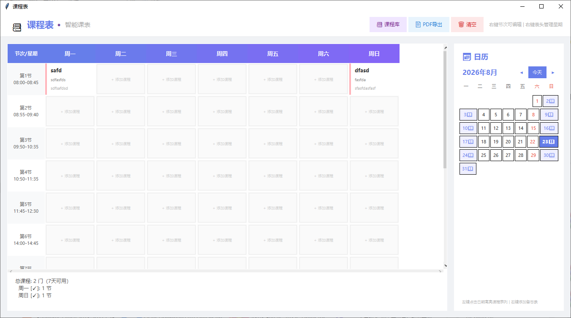Click the 节次/星期 corner header
The width and height of the screenshot is (571, 318).
click(x=26, y=54)
